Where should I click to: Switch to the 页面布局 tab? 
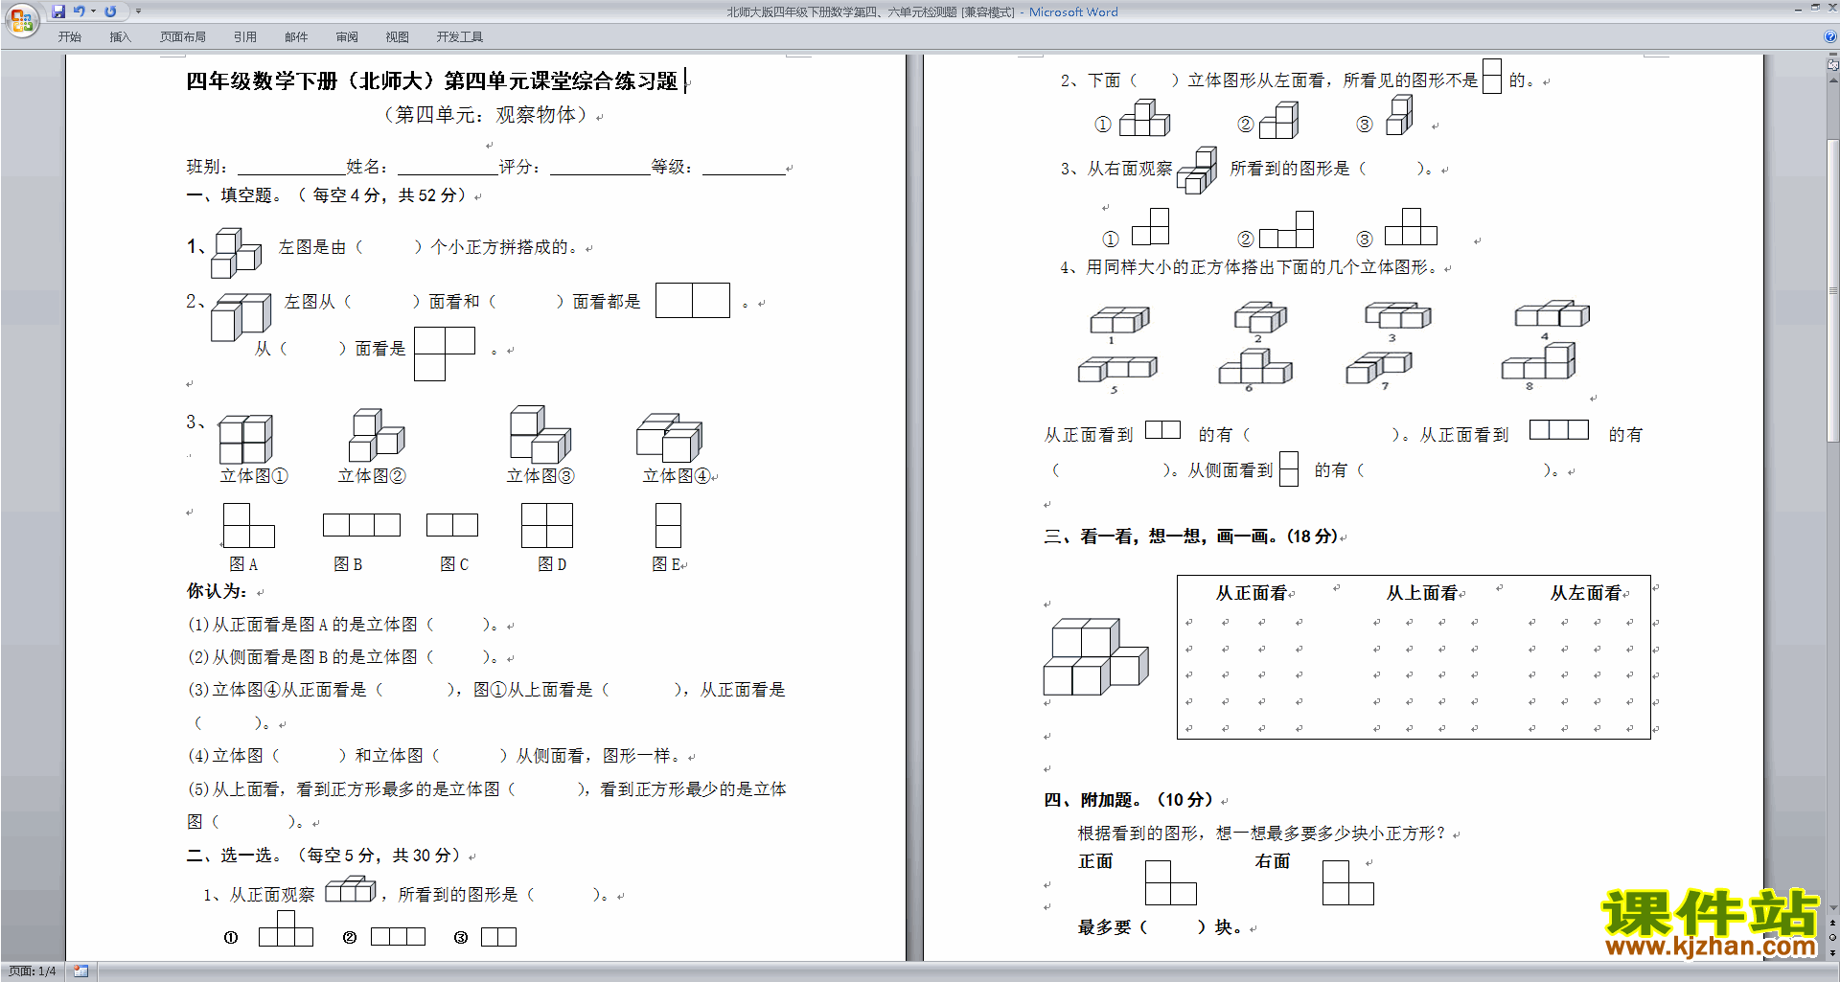(x=183, y=37)
